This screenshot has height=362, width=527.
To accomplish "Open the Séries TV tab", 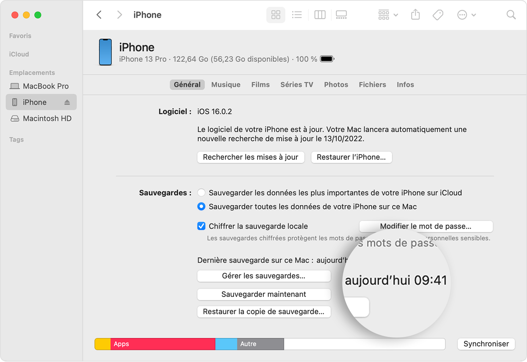I will [297, 85].
